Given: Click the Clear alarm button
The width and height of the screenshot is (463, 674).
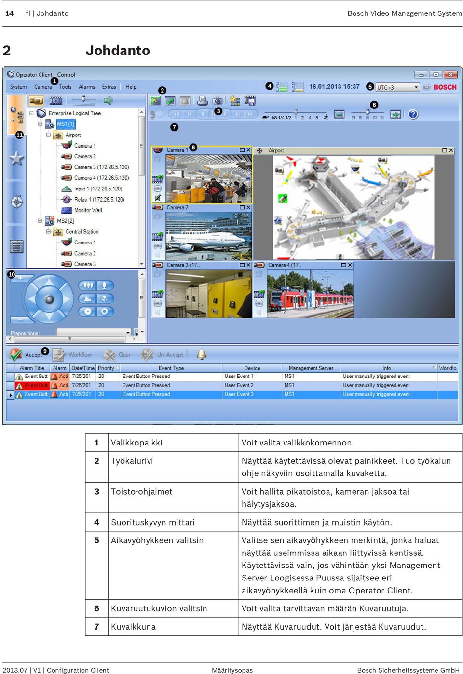Looking at the screenshot, I should pos(117,355).
